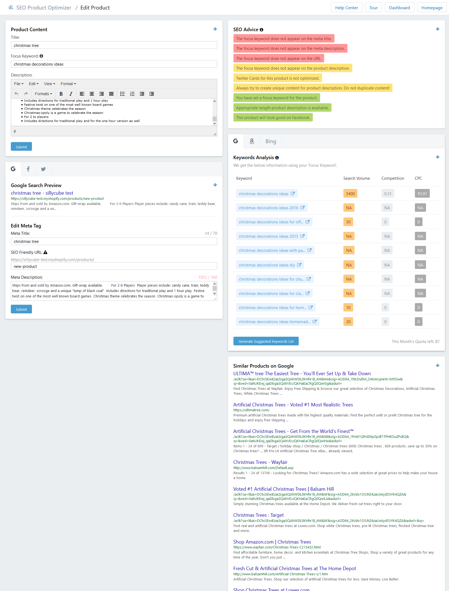Click the Focus Keyword info icon
This screenshot has width=449, height=591.
[41, 56]
